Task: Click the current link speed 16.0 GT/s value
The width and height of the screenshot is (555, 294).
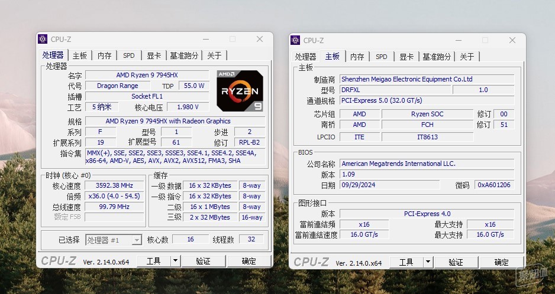Action: (x=364, y=234)
